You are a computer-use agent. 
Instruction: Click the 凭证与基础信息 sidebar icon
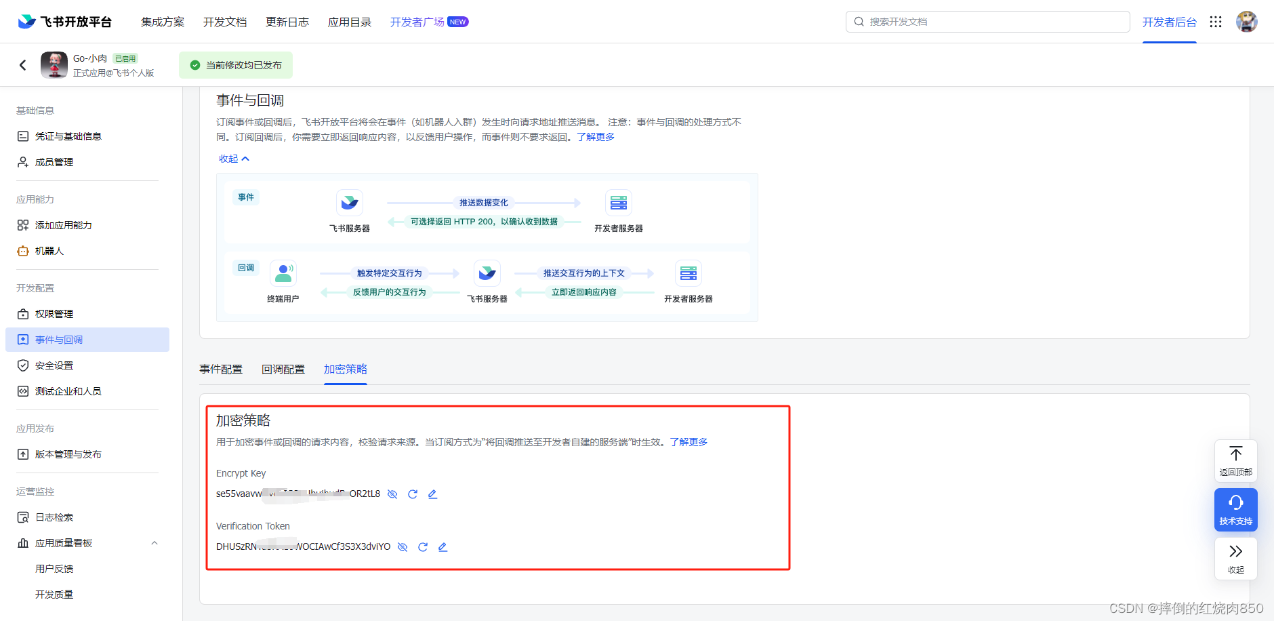pyautogui.click(x=23, y=136)
